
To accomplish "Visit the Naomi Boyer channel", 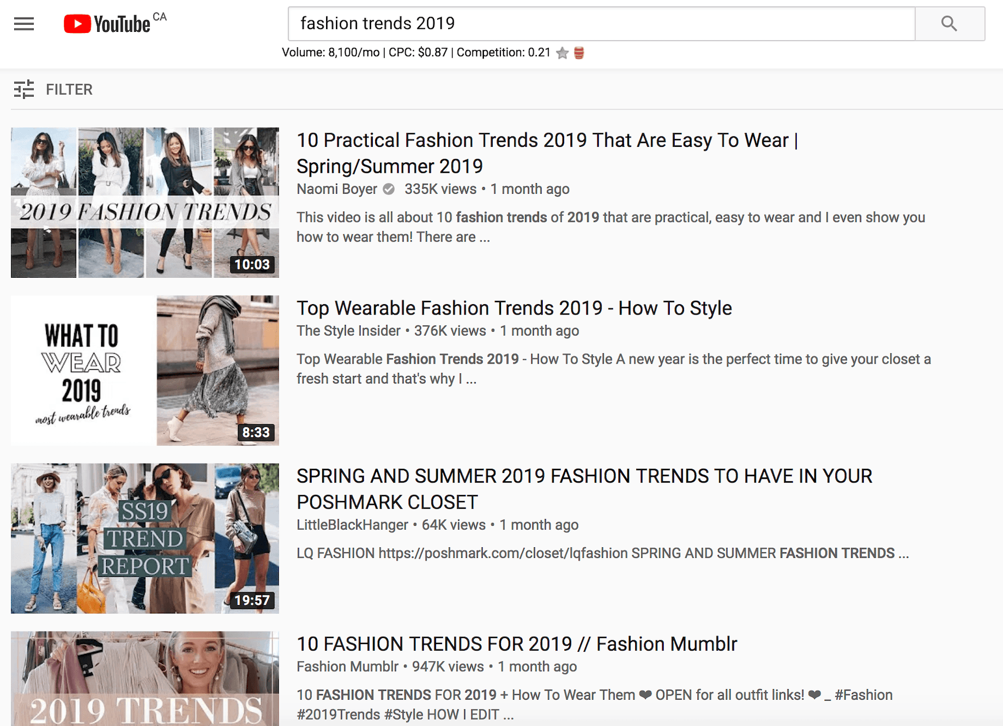I will point(337,189).
